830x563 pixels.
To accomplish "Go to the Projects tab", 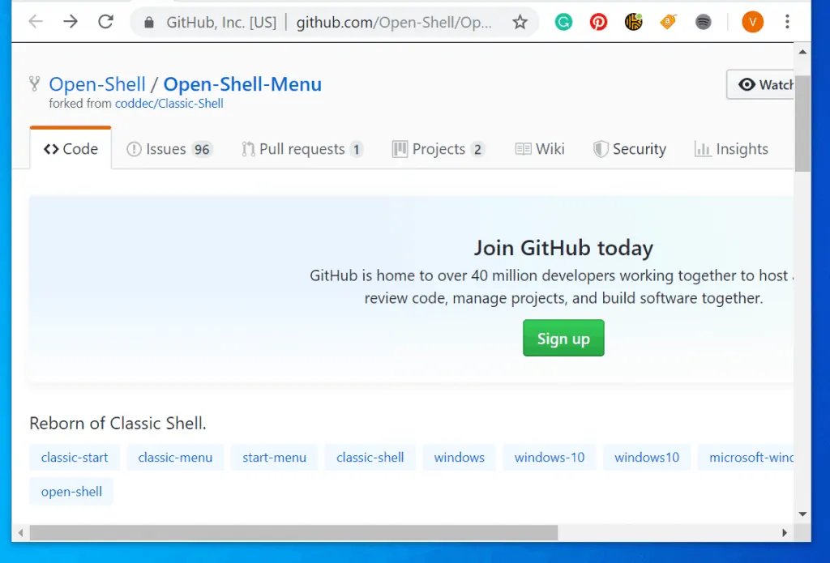I will (x=438, y=149).
